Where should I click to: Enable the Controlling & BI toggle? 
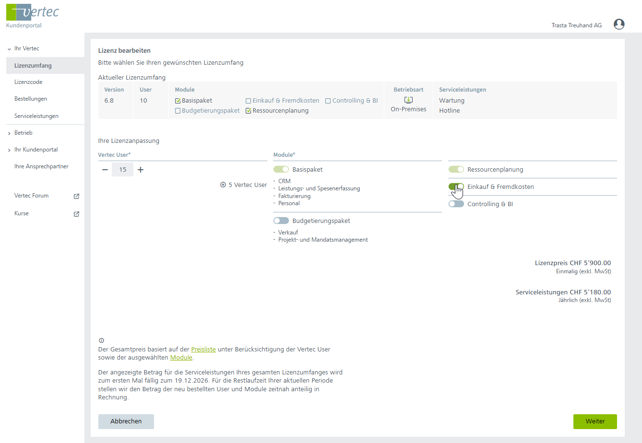(x=456, y=204)
